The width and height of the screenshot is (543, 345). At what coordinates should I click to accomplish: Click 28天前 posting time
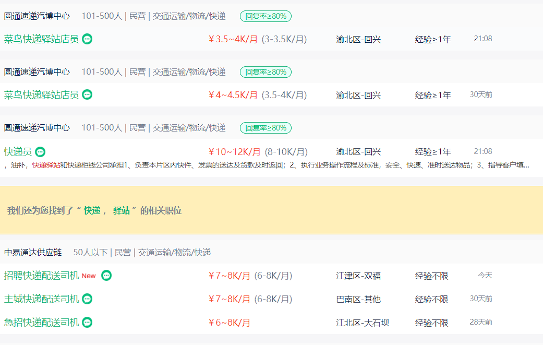[x=481, y=322]
